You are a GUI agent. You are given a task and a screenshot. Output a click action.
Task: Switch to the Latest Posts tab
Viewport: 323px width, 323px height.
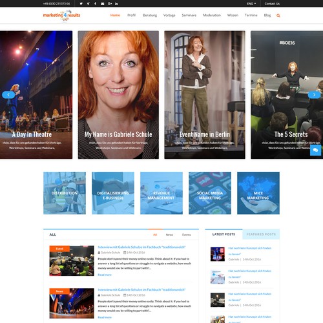pyautogui.click(x=224, y=234)
